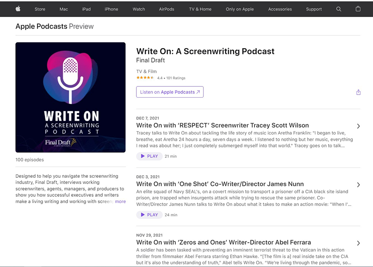Viewport: 373px width, 267px height.
Task: Click the Write On podcast cover artwork
Action: (x=70, y=97)
